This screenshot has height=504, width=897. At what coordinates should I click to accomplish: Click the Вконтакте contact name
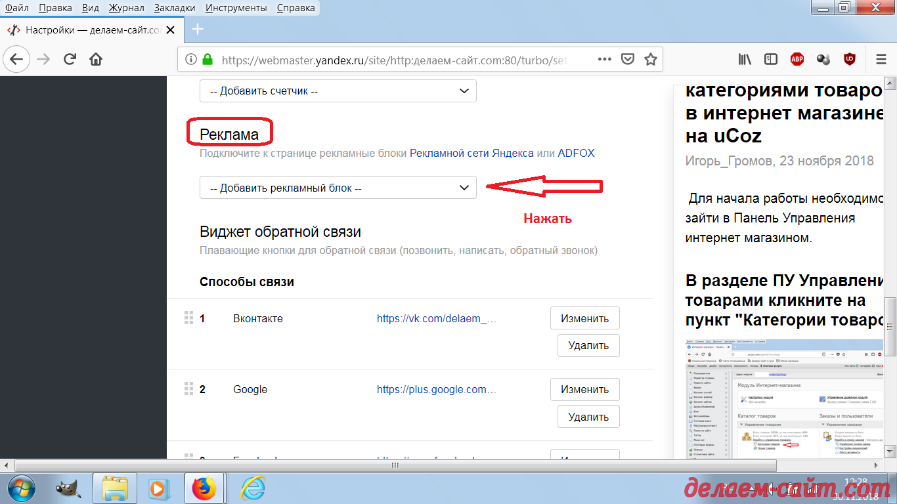click(x=258, y=318)
